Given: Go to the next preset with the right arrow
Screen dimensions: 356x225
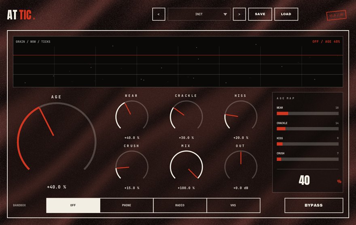Looking at the screenshot, I should point(239,14).
